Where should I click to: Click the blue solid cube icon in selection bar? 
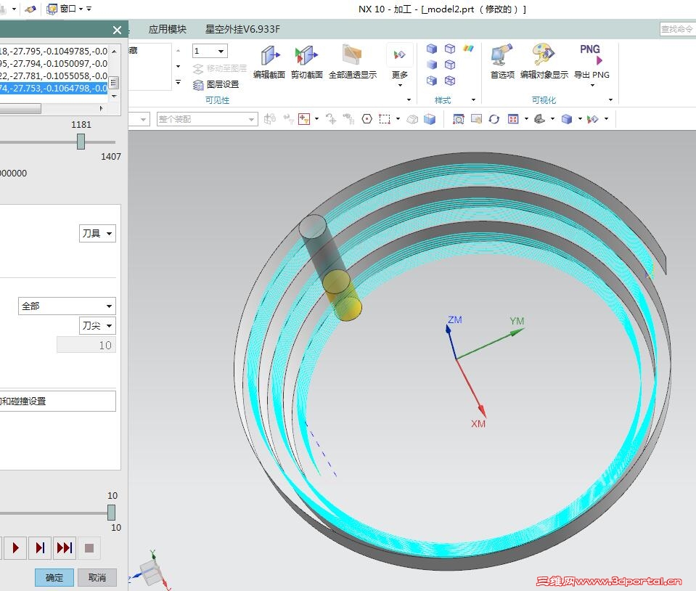430,119
